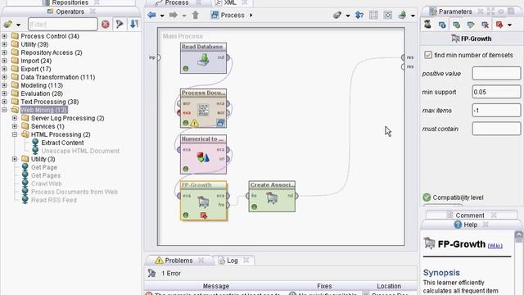Select the Create Association Rules operator
Image resolution: width=524 pixels, height=295 pixels.
[x=272, y=197]
